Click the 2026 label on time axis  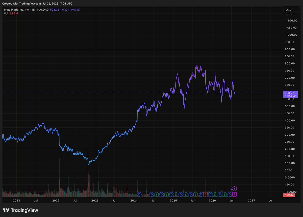pyautogui.click(x=212, y=201)
